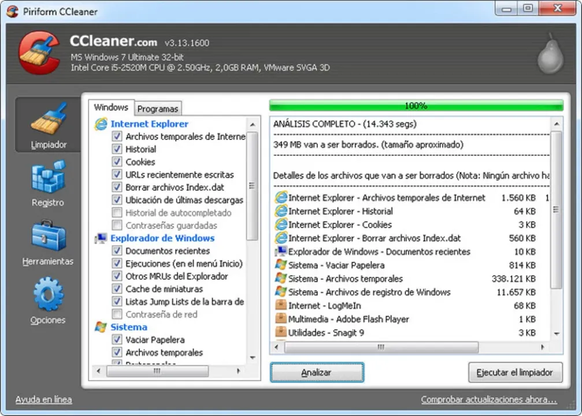Switch to the Windows tab
The image size is (582, 416).
111,107
